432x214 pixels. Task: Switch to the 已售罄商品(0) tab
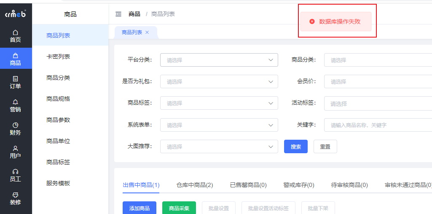pyautogui.click(x=248, y=185)
